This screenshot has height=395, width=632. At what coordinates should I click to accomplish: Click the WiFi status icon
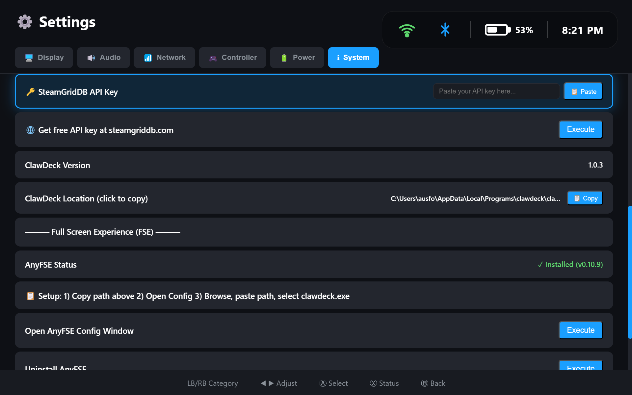click(407, 30)
